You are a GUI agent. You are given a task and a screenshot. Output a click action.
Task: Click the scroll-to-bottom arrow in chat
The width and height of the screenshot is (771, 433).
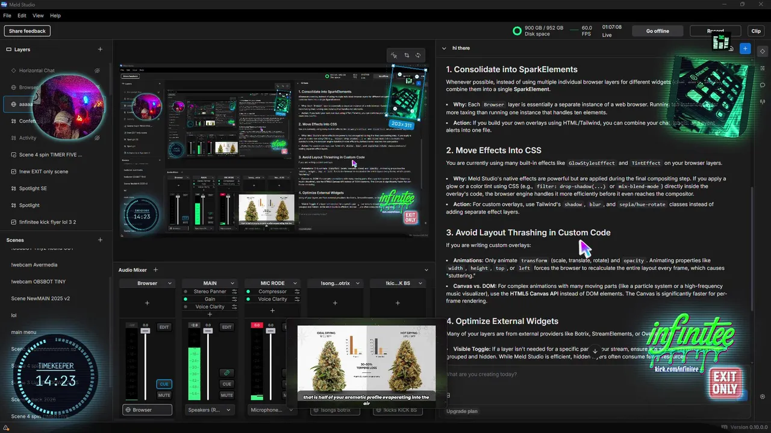595,351
